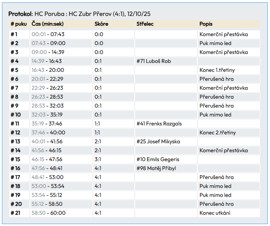Click the time '35:19 - 37:46'

coord(47,124)
